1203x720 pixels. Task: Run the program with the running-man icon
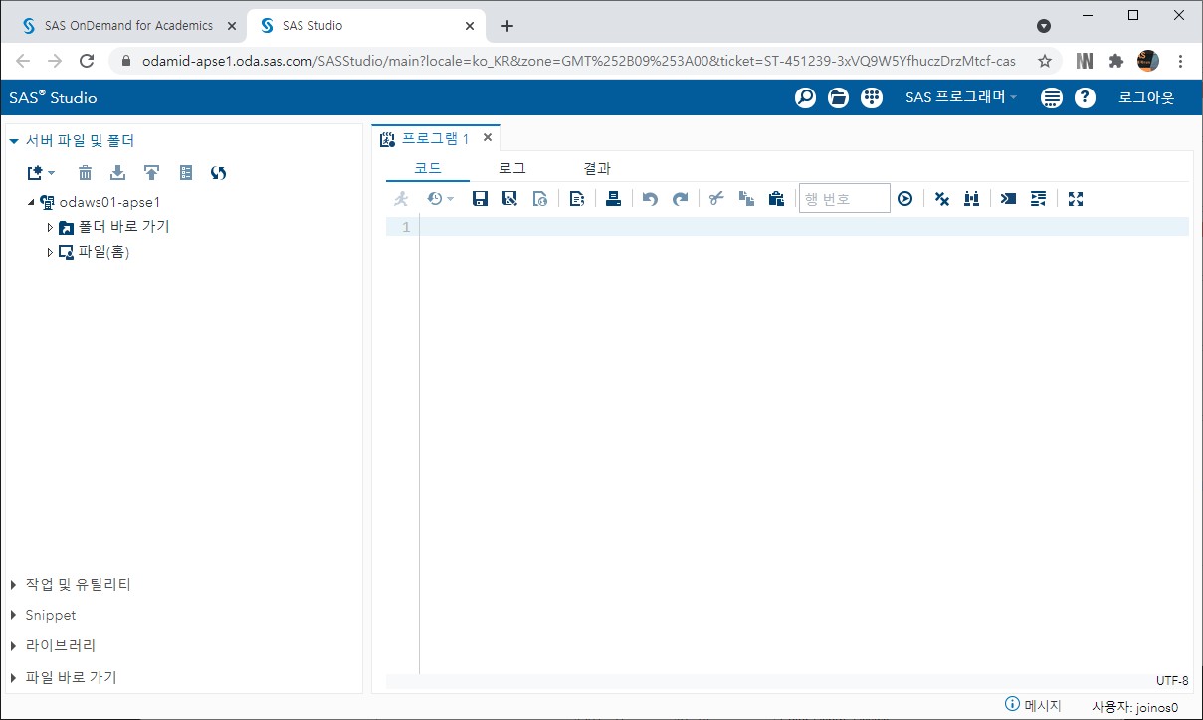tap(402, 199)
